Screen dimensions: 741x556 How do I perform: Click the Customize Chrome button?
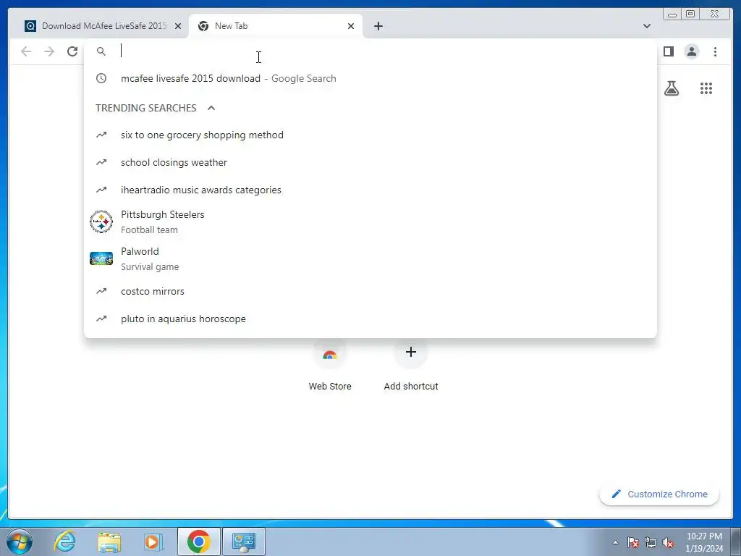(x=659, y=494)
